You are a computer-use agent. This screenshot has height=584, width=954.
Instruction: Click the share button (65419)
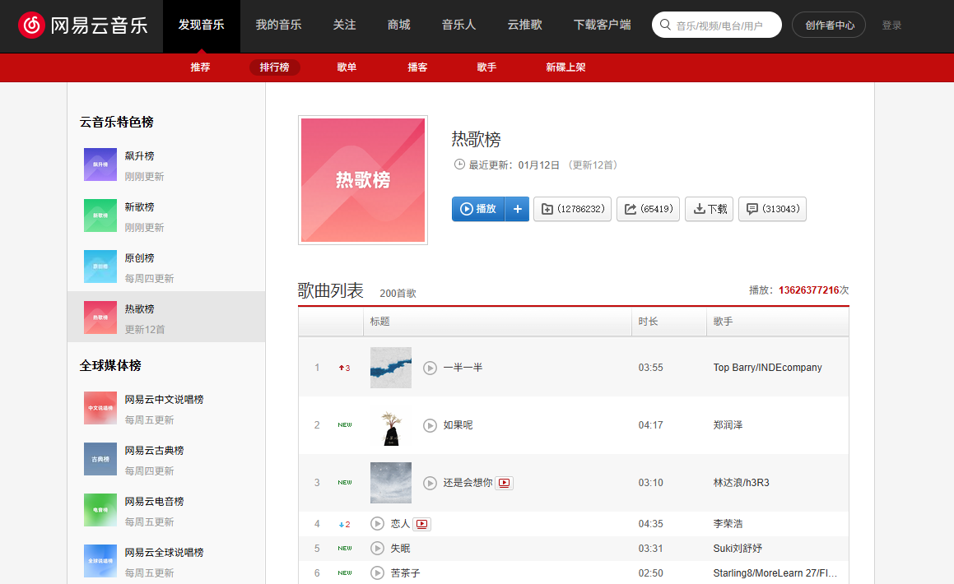coord(648,209)
